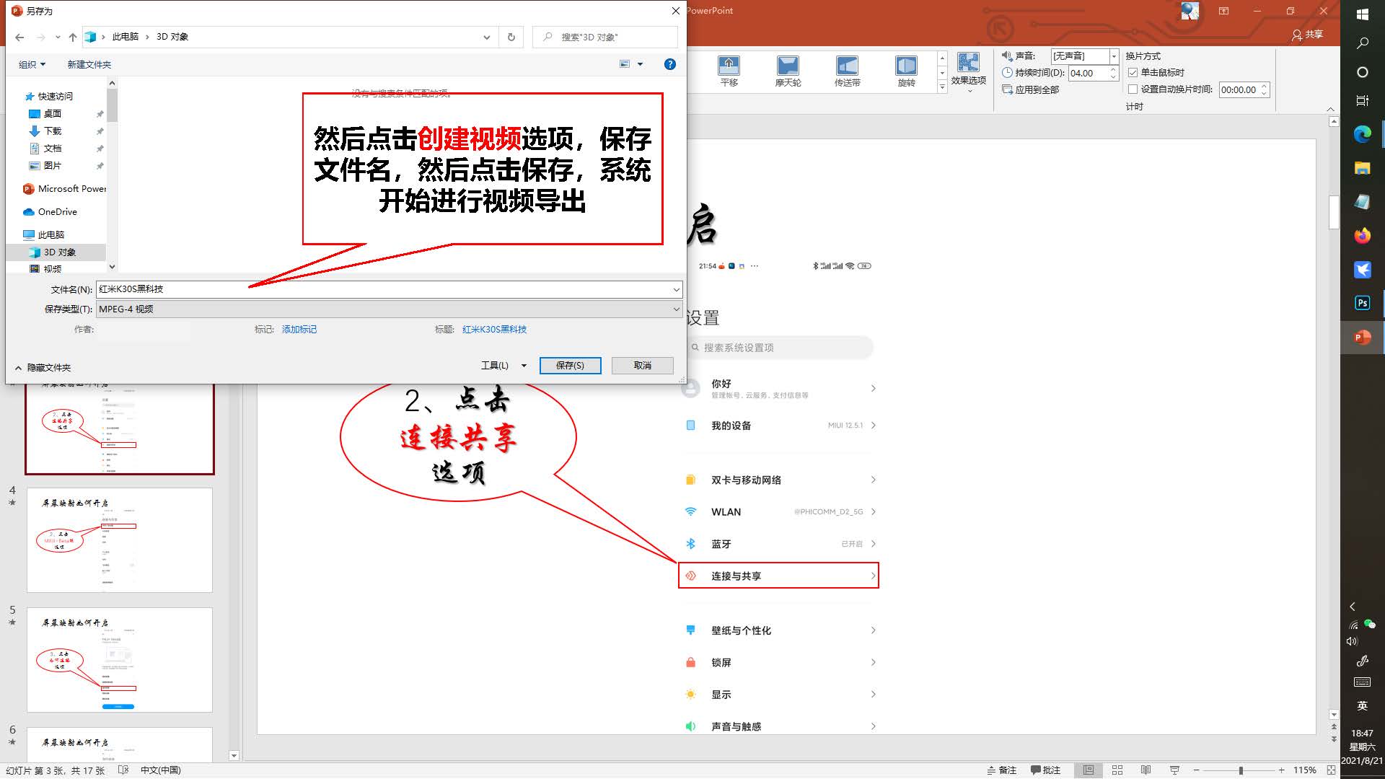Open 批注 comments in status bar
1385x779 pixels.
1046,770
